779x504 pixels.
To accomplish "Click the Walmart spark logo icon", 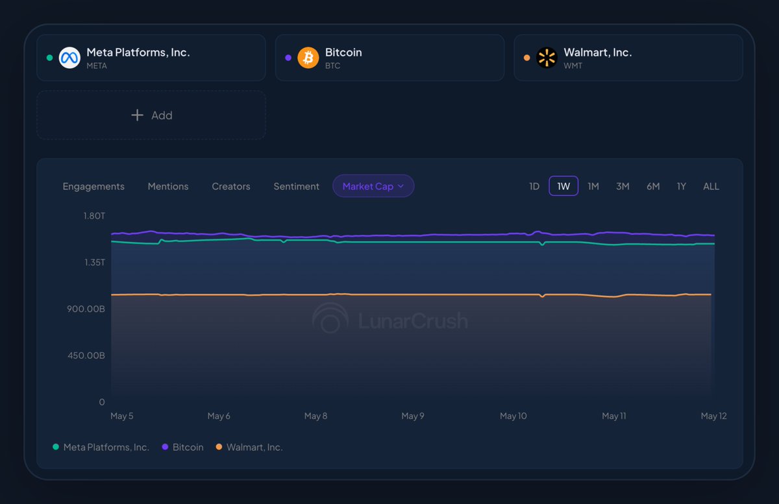I will [x=547, y=58].
